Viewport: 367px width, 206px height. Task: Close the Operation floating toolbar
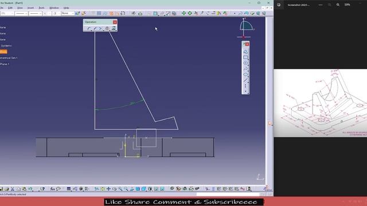click(115, 22)
